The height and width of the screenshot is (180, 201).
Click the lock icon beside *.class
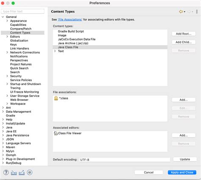pyautogui.click(x=56, y=98)
